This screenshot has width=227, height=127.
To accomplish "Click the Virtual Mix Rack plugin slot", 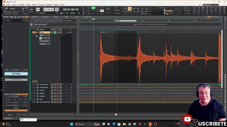I will [16, 80].
